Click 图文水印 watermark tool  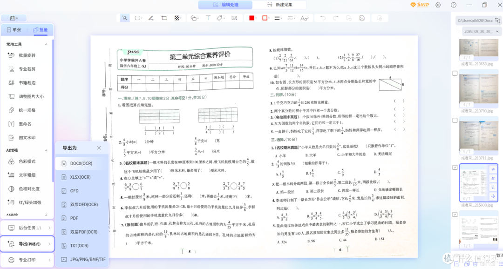coord(27,138)
